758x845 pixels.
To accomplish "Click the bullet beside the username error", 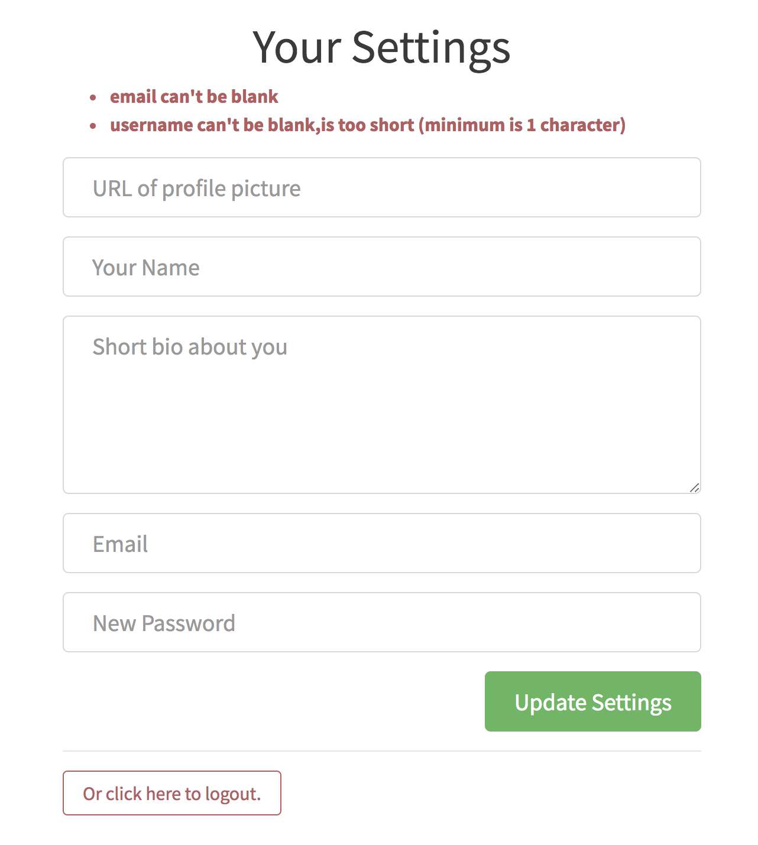I will coord(93,126).
